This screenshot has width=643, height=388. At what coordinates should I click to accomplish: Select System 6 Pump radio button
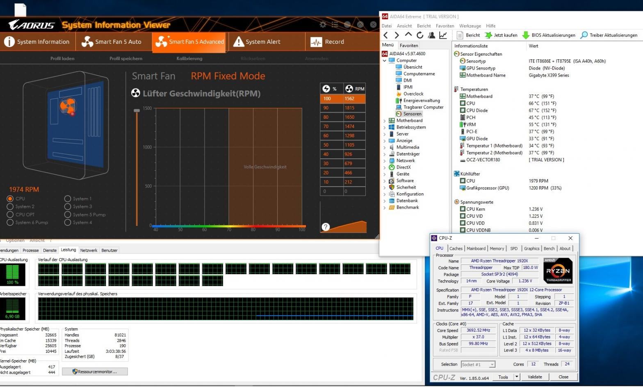10,223
